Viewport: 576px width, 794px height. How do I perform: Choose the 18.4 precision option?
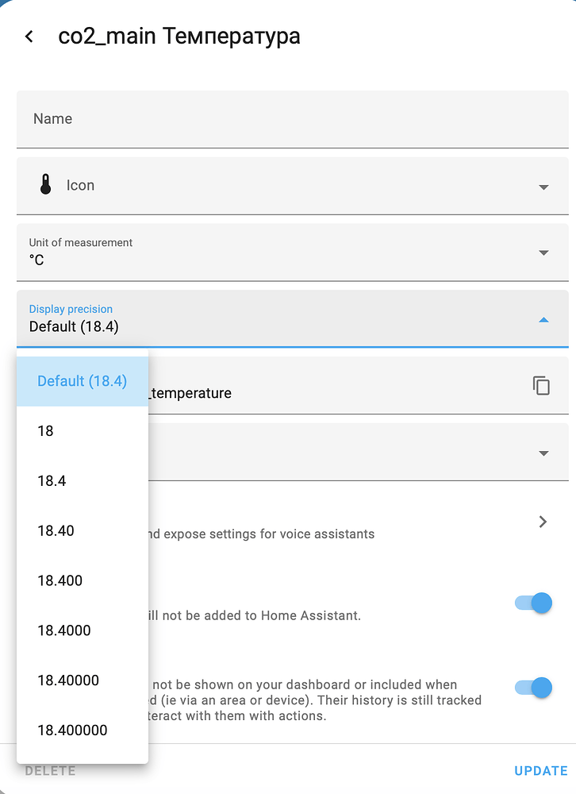point(52,481)
